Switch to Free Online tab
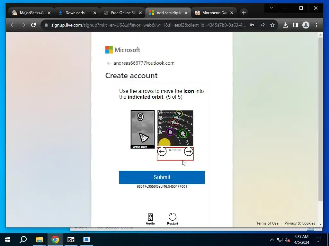 [x=123, y=13]
